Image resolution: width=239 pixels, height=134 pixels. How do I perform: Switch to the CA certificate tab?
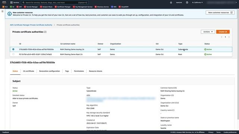[28, 71]
